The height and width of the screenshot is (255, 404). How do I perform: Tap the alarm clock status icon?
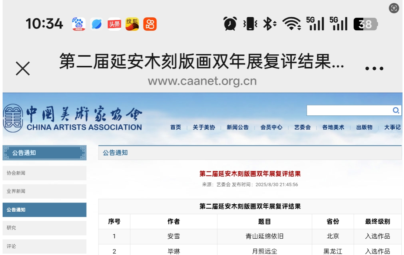coord(230,24)
